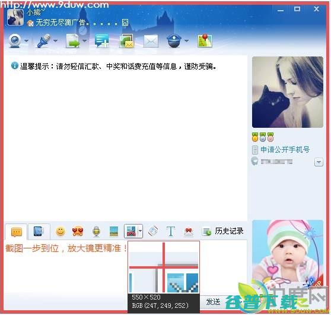Create a discussion group with chat-plus icon
The height and width of the screenshot is (315, 331).
102,41
